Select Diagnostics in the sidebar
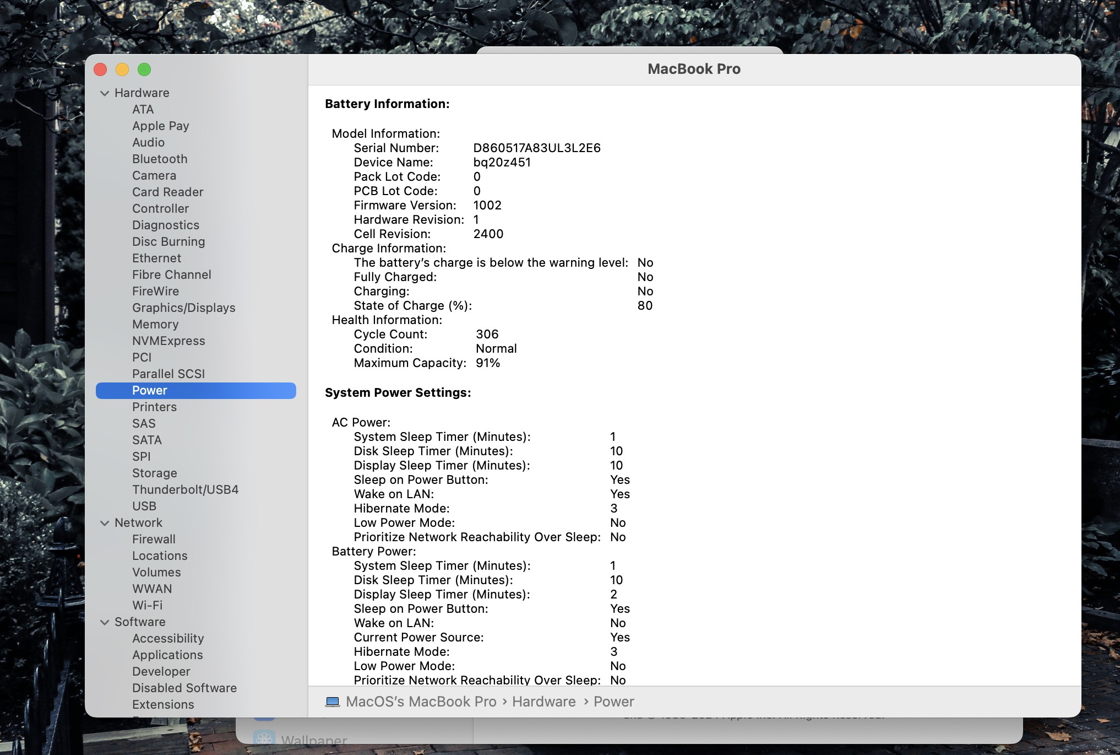 pos(166,225)
